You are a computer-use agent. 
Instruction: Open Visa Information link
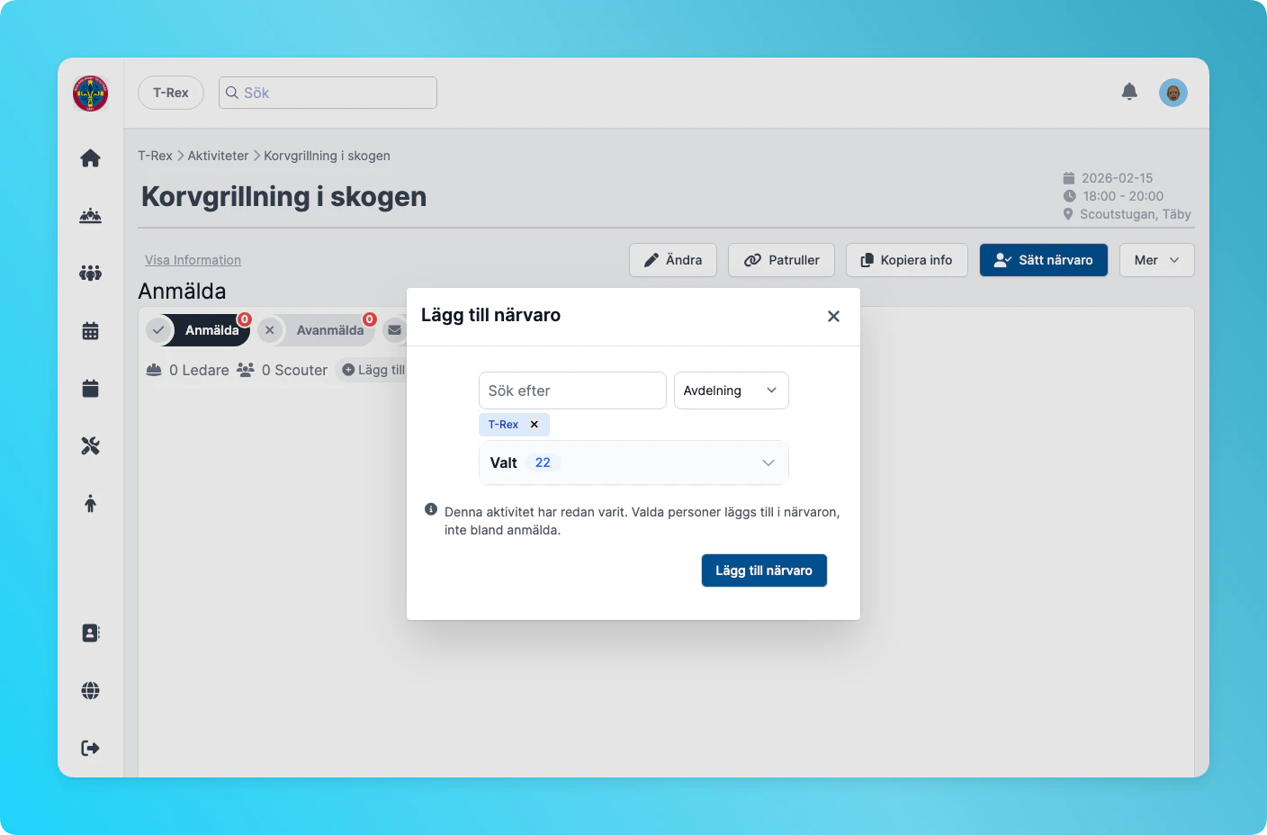click(193, 259)
